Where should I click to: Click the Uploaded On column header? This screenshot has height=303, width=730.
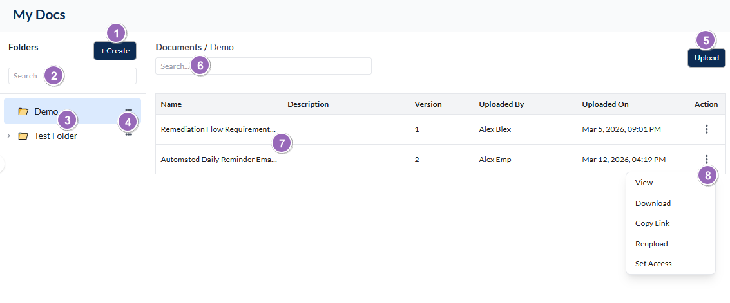pos(605,104)
